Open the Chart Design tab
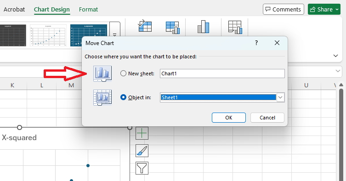 pos(52,10)
